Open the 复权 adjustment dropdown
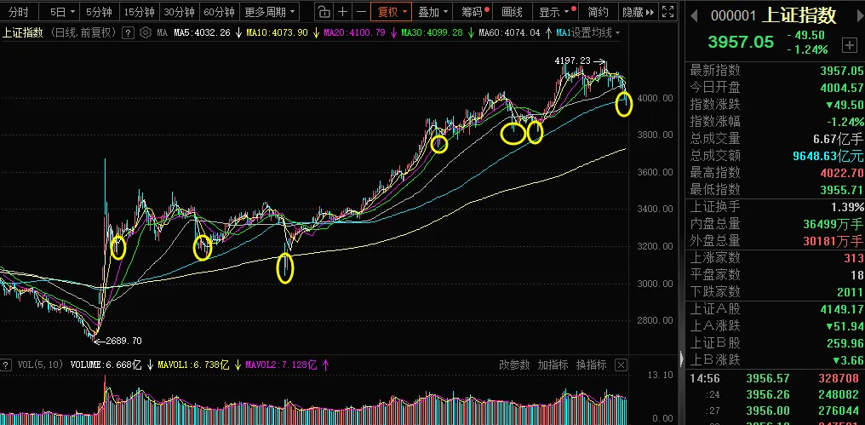865x425 pixels. point(392,12)
